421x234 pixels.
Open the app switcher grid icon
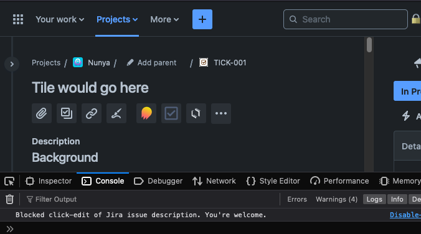point(18,19)
